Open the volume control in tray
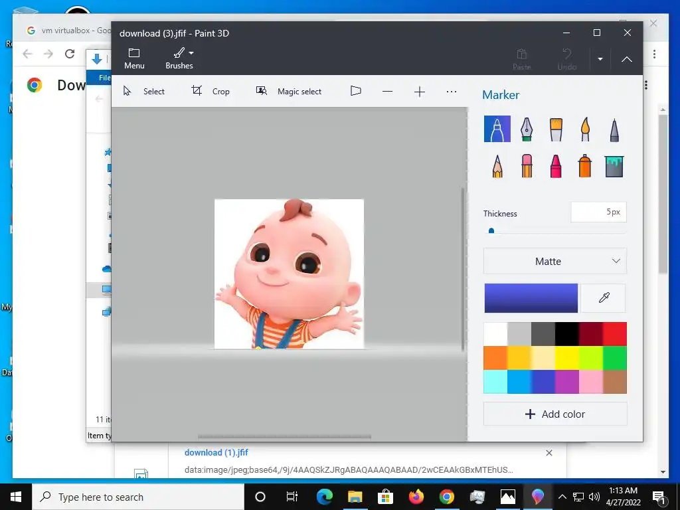 pyautogui.click(x=594, y=497)
